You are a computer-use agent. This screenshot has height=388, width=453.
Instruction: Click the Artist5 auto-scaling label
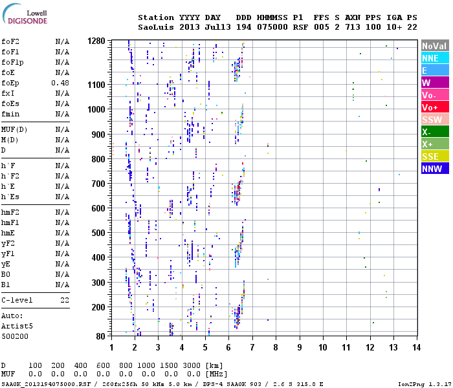click(17, 326)
